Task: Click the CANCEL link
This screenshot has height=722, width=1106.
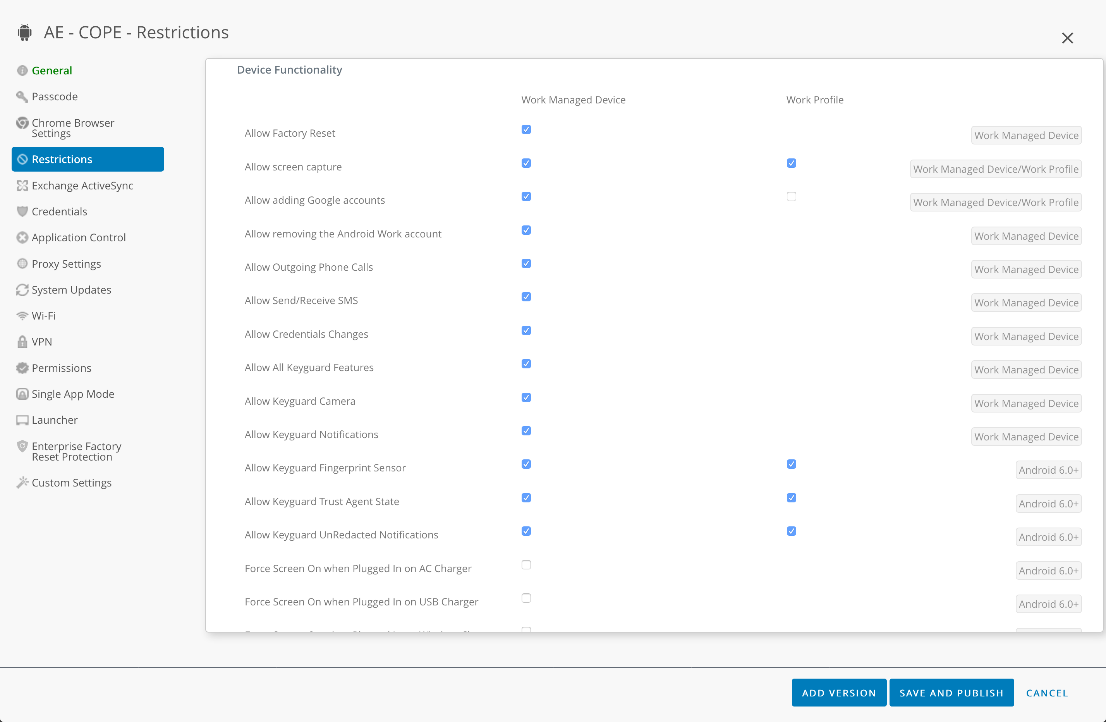Action: point(1046,692)
